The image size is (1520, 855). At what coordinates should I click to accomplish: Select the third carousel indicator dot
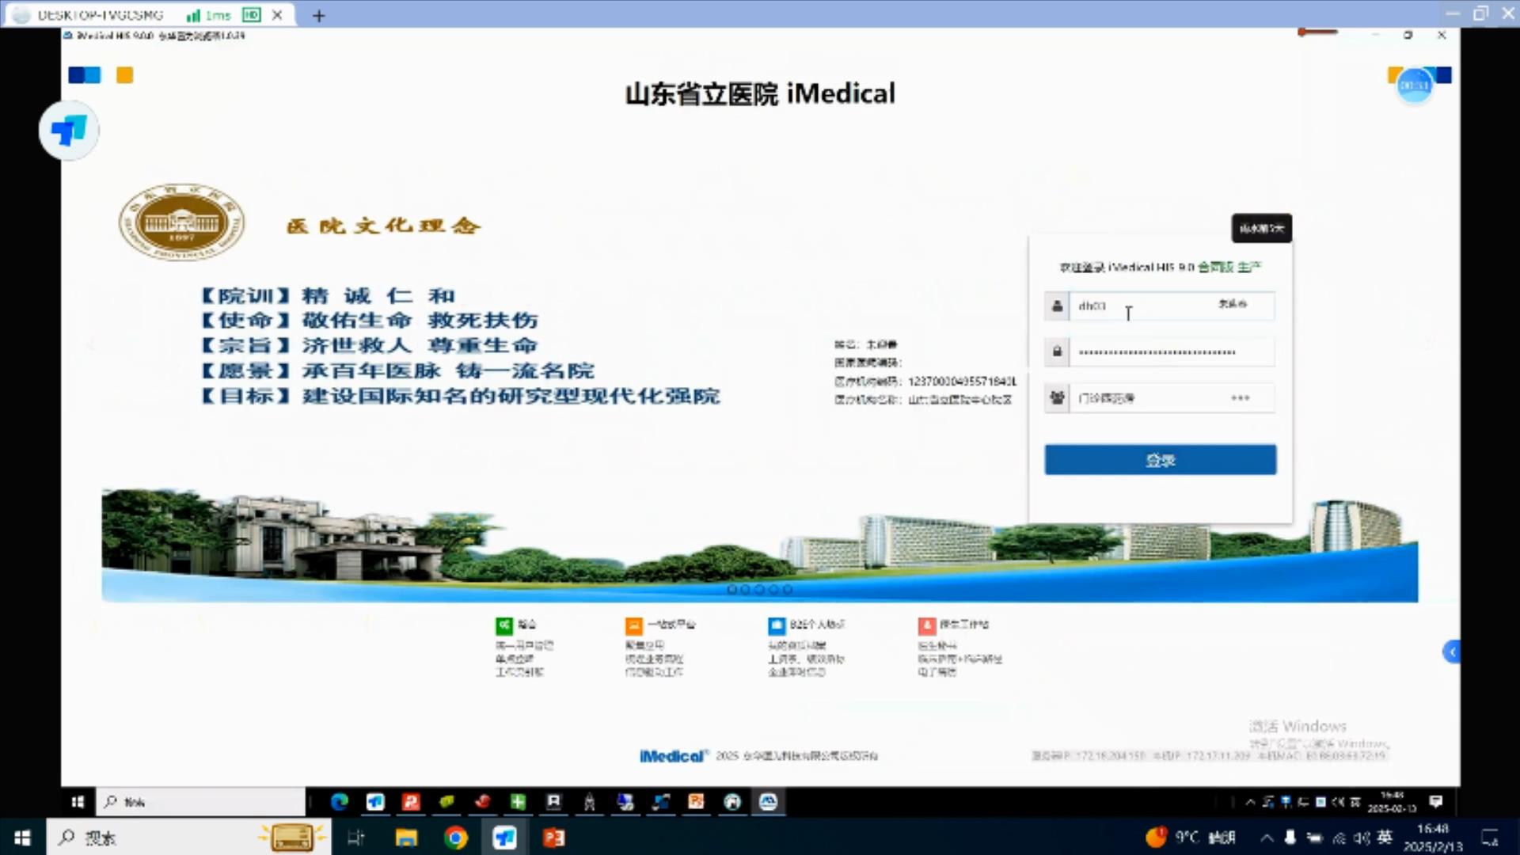760,589
